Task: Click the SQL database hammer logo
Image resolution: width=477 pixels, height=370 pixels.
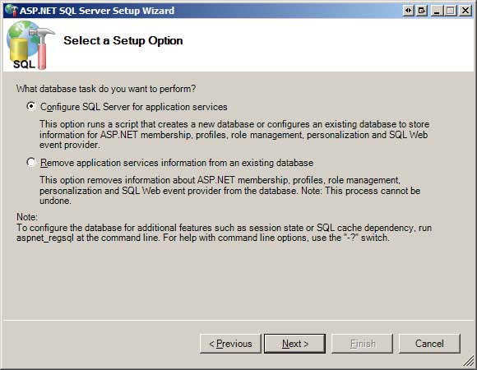Action: [x=30, y=45]
